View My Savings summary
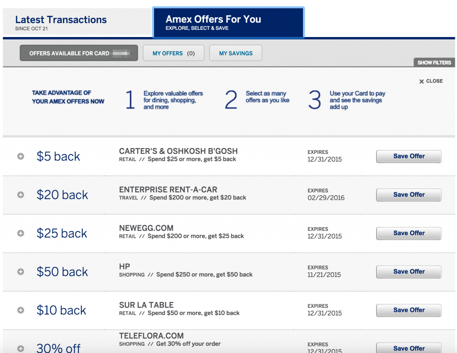 [235, 53]
